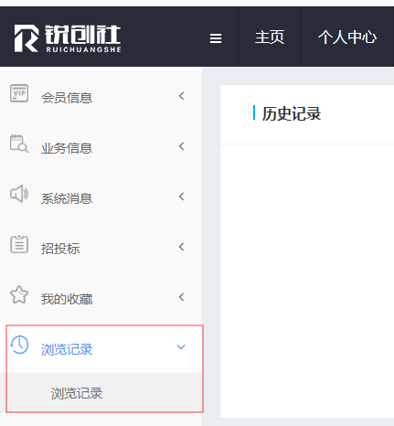
Task: Click the clipboard icon for 招投标
Action: (19, 244)
